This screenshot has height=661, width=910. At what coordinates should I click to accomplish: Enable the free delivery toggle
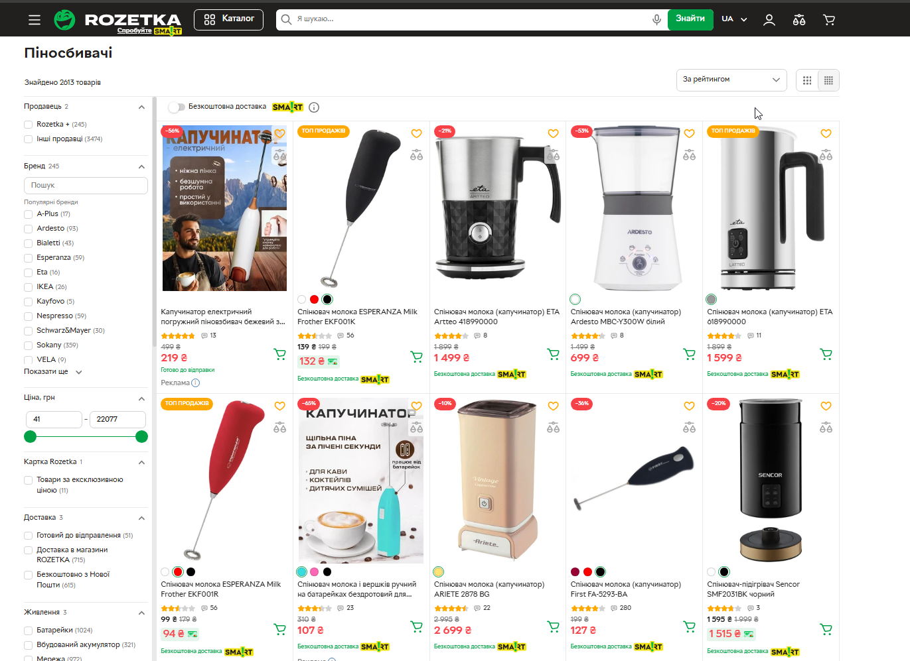(177, 107)
